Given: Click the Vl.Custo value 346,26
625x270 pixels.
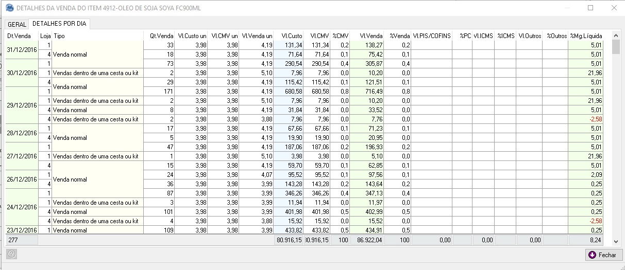Looking at the screenshot, I should [x=289, y=193].
